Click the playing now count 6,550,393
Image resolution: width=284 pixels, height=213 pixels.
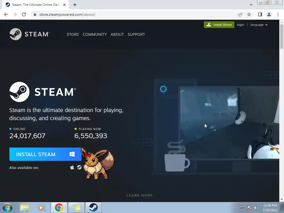point(91,136)
